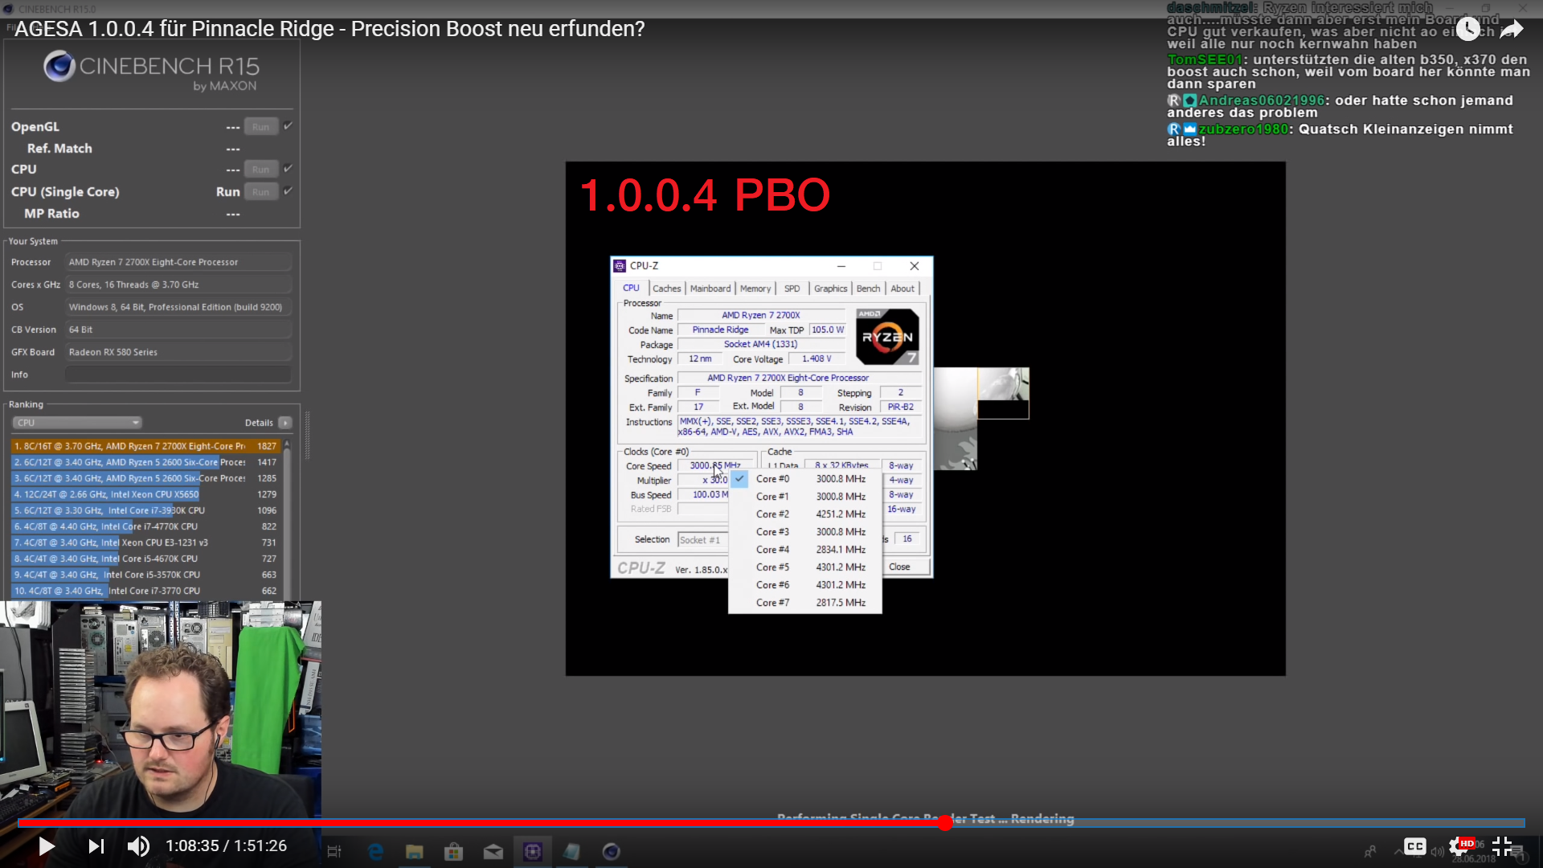Screen dimensions: 1543x868
Task: Open CPU-Z Socket #1 selection dropdown
Action: [703, 540]
